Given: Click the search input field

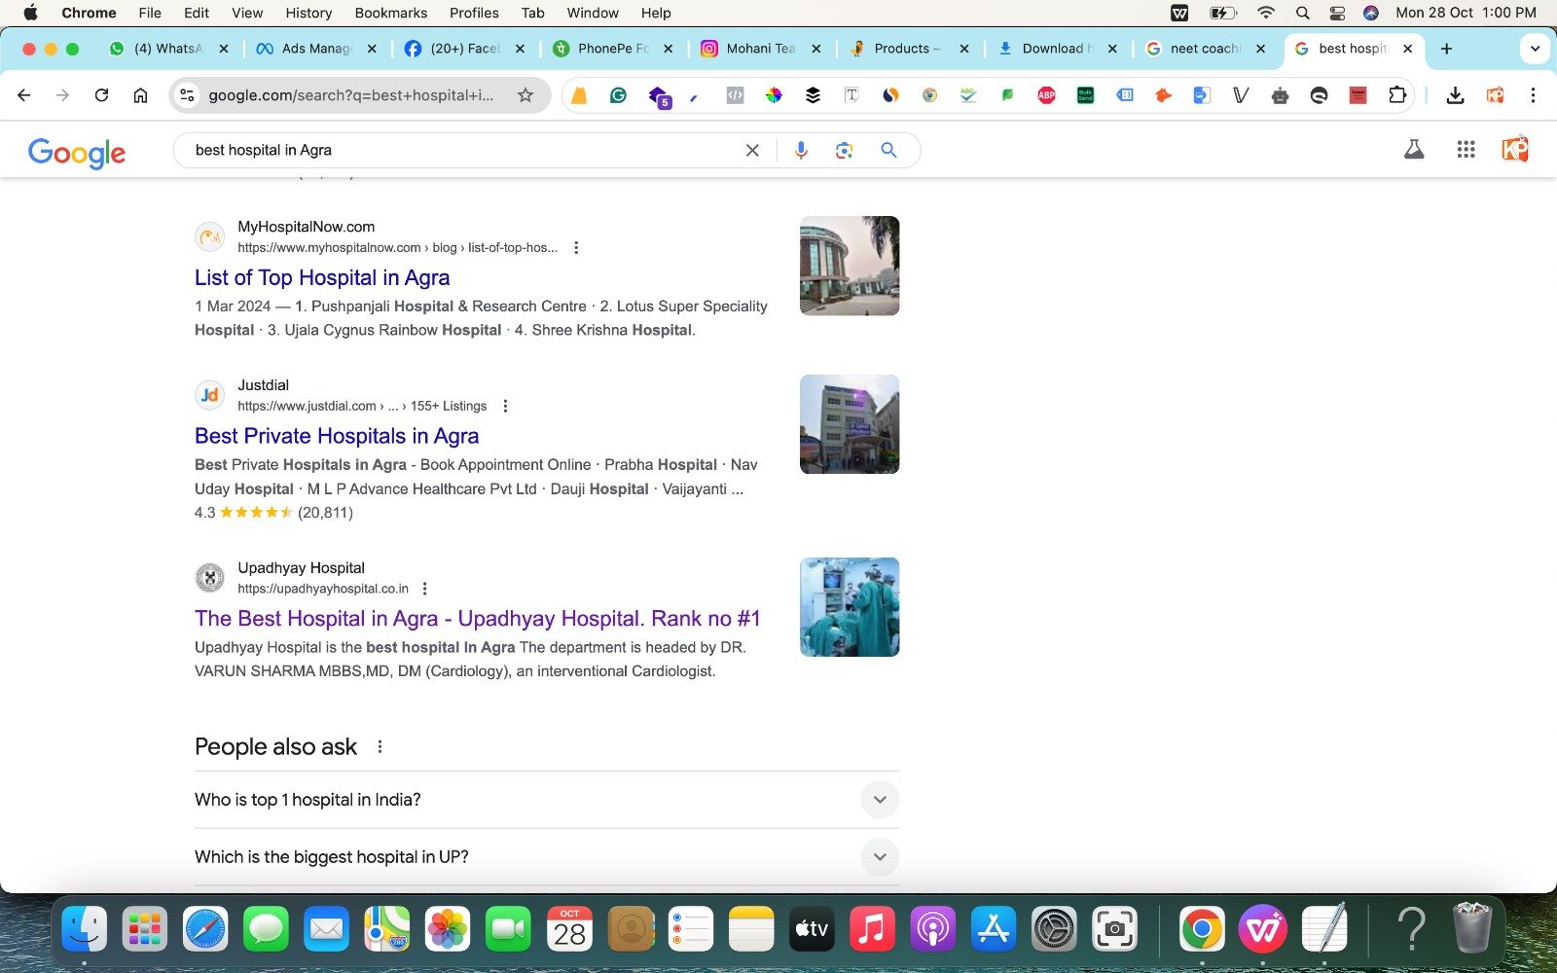Looking at the screenshot, I should point(457,150).
